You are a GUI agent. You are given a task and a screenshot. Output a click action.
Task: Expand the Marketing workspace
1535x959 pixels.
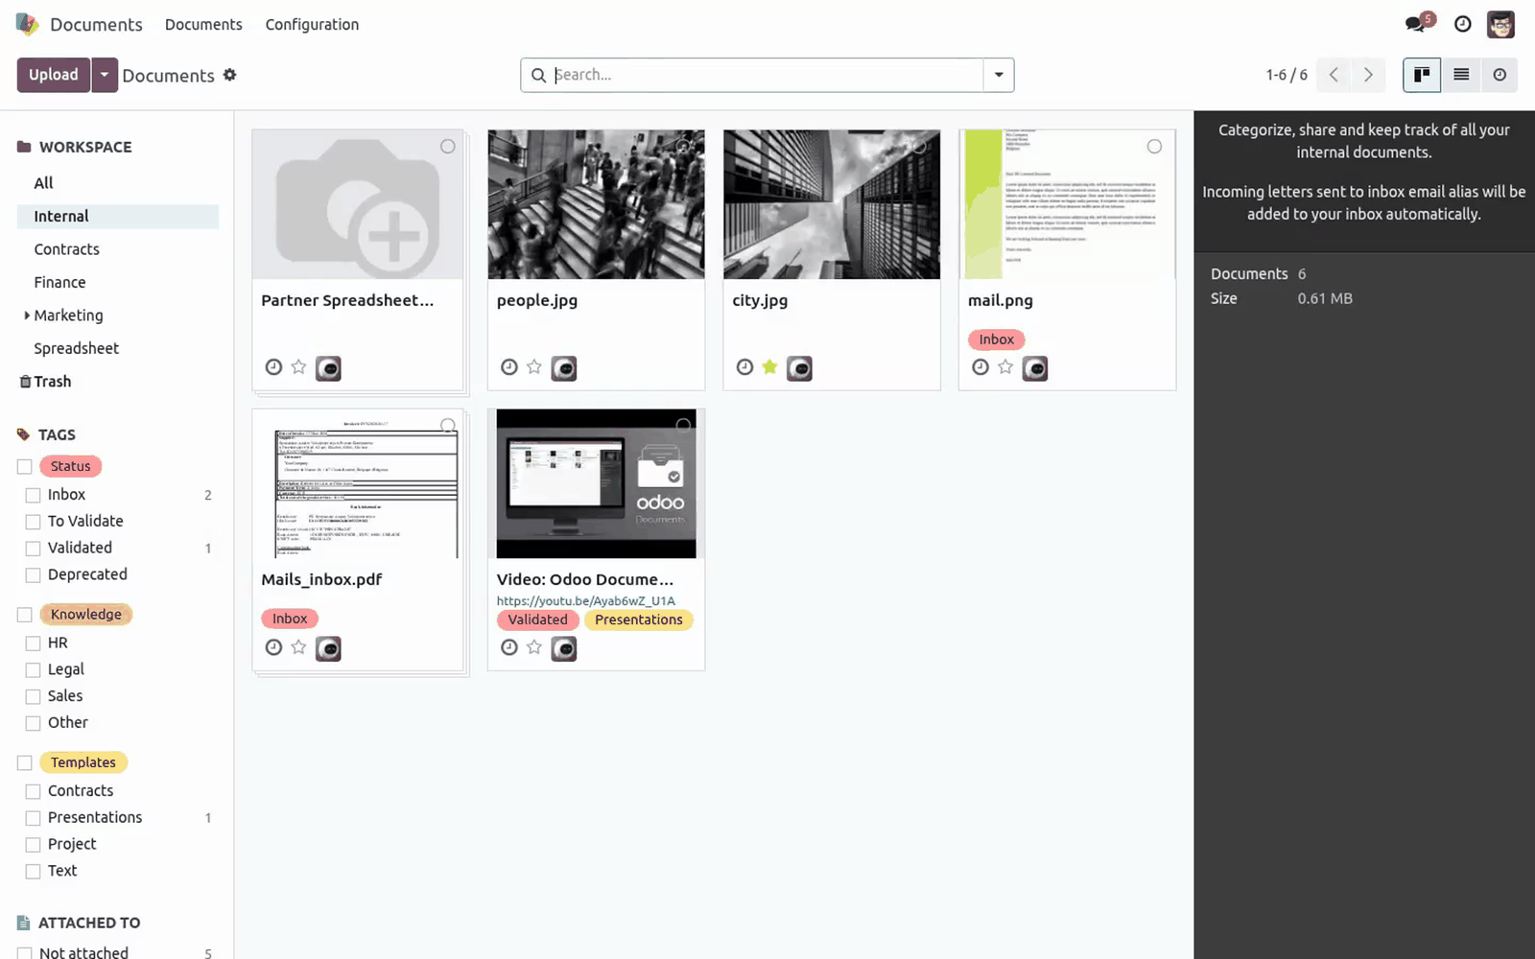[27, 316]
